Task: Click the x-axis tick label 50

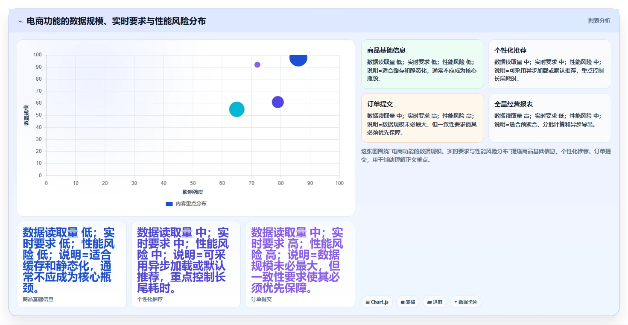Action: [193, 183]
